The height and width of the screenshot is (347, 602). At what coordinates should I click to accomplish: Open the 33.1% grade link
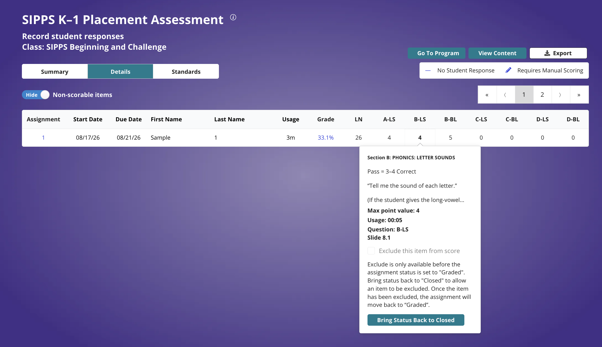(x=326, y=138)
